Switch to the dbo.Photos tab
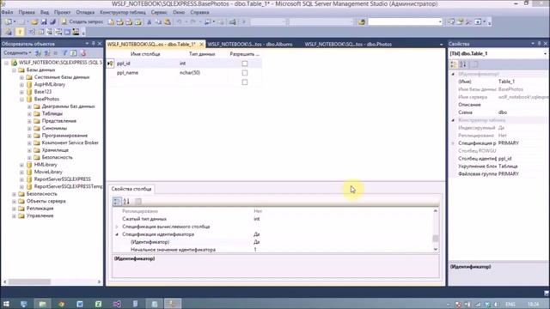The height and width of the screenshot is (309, 550). [x=348, y=44]
